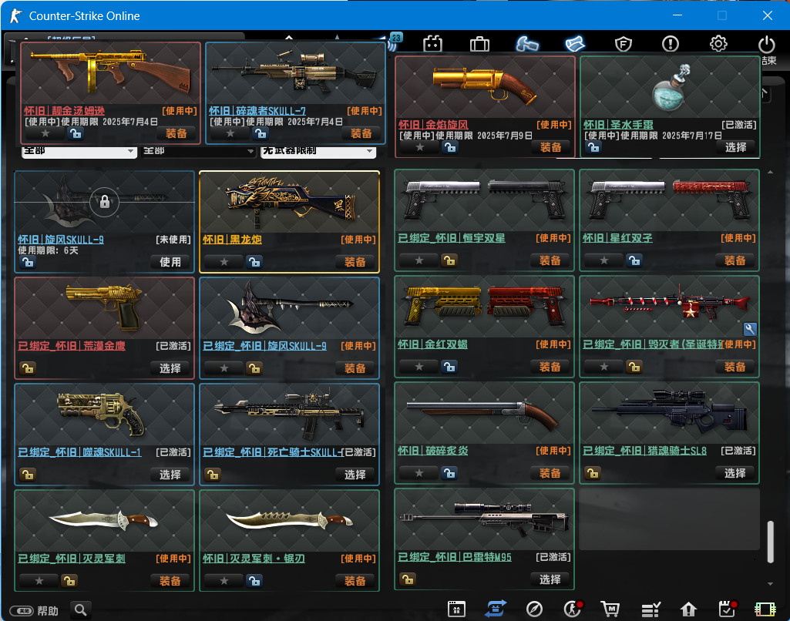Toggle favorite star on 星红双子 card
The width and height of the screenshot is (790, 621).
click(x=604, y=260)
